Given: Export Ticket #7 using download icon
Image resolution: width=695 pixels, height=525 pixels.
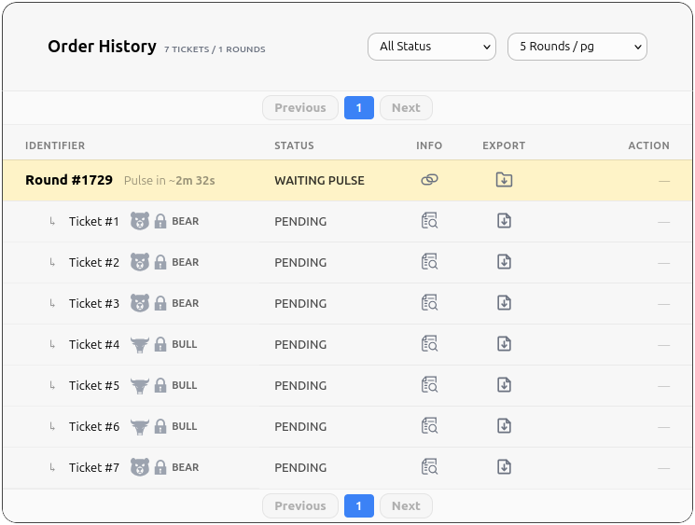Looking at the screenshot, I should (x=504, y=467).
